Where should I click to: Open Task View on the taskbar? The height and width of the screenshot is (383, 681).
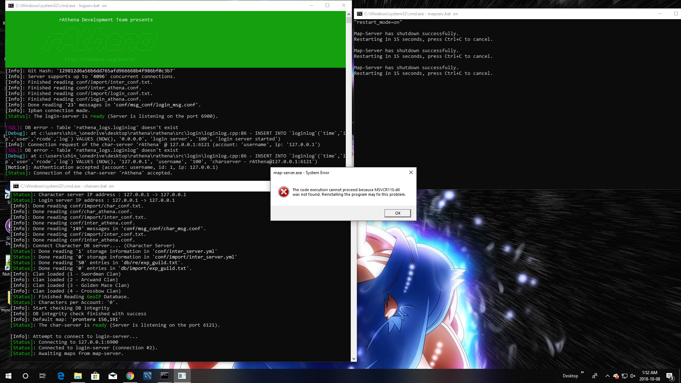click(43, 376)
